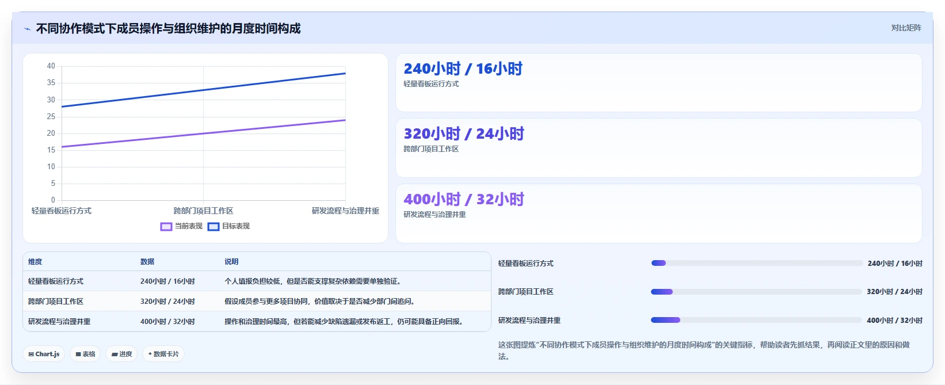Click the 说明 table column header
The width and height of the screenshot is (945, 385).
[231, 261]
